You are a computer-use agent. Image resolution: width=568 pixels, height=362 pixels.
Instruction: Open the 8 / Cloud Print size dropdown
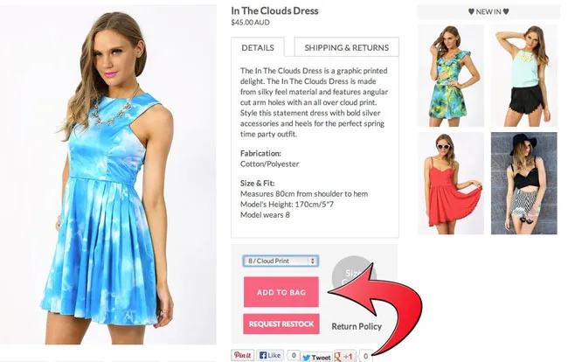pyautogui.click(x=281, y=261)
